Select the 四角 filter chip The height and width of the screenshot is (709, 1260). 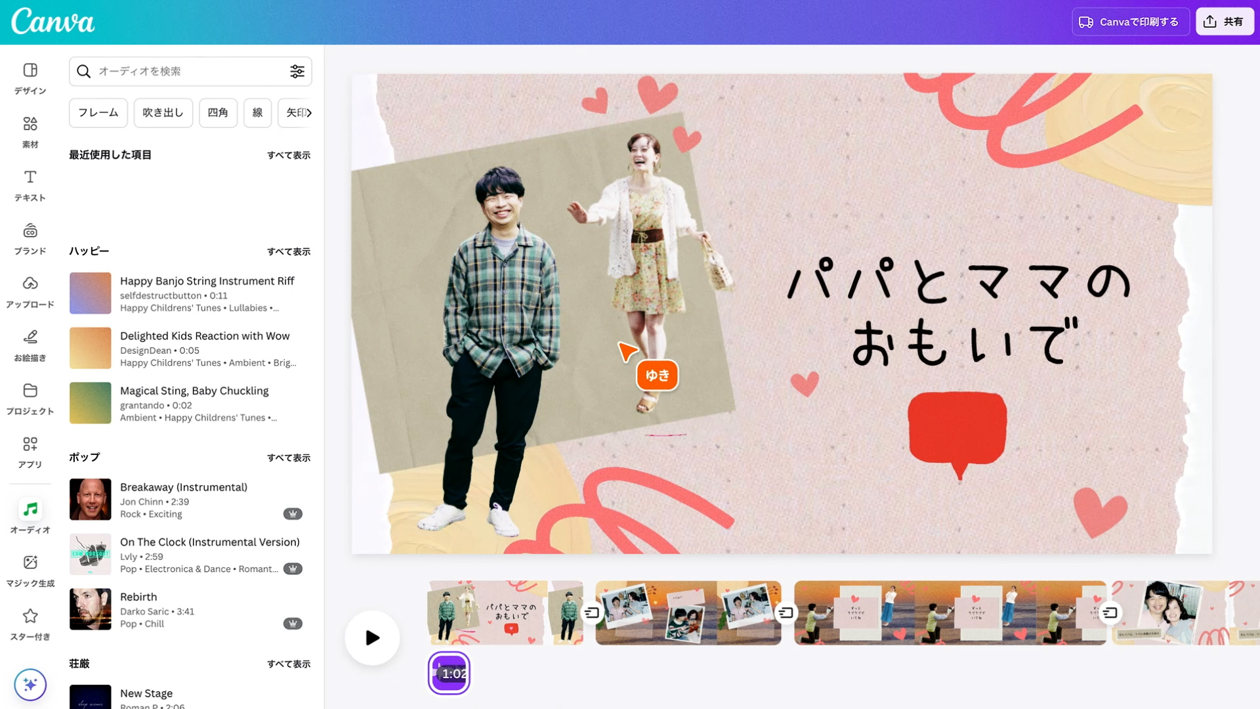coord(218,113)
